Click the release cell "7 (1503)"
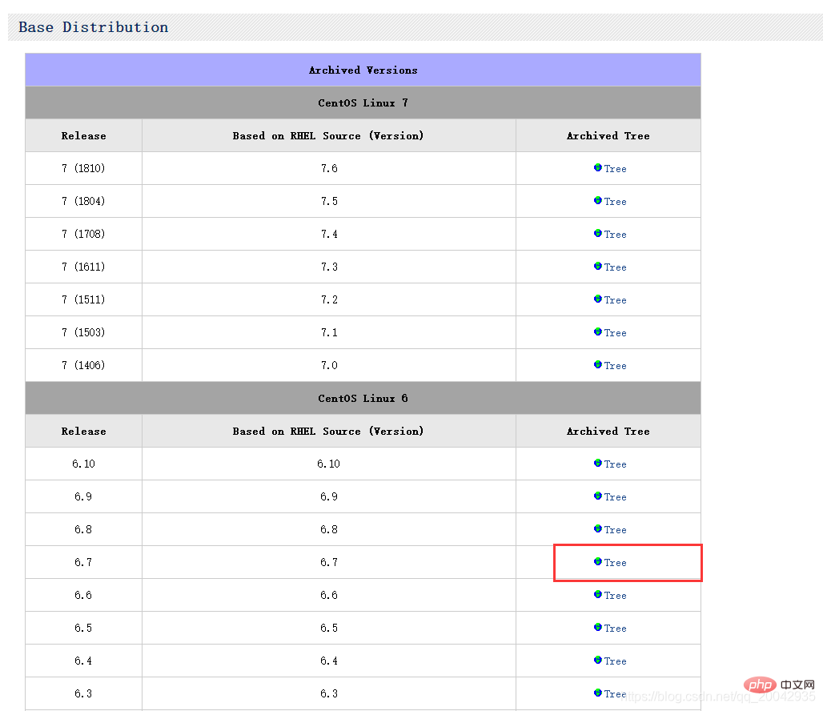823x711 pixels. pyautogui.click(x=83, y=332)
